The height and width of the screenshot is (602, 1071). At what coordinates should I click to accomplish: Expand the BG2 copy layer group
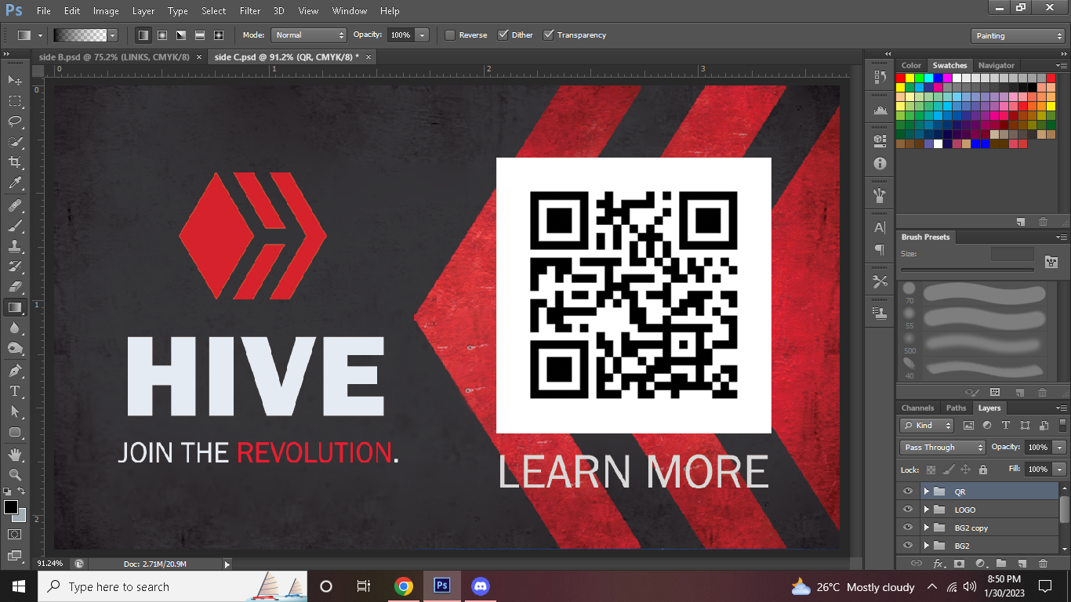coord(926,528)
